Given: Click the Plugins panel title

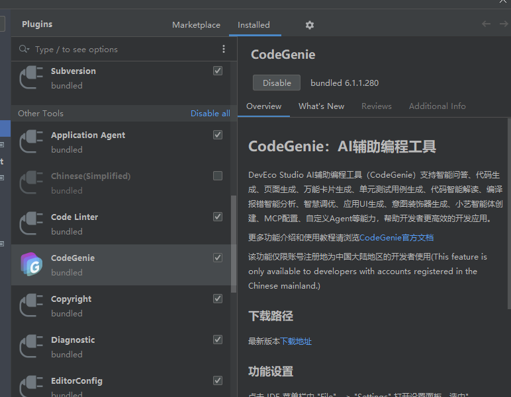Looking at the screenshot, I should [x=37, y=24].
